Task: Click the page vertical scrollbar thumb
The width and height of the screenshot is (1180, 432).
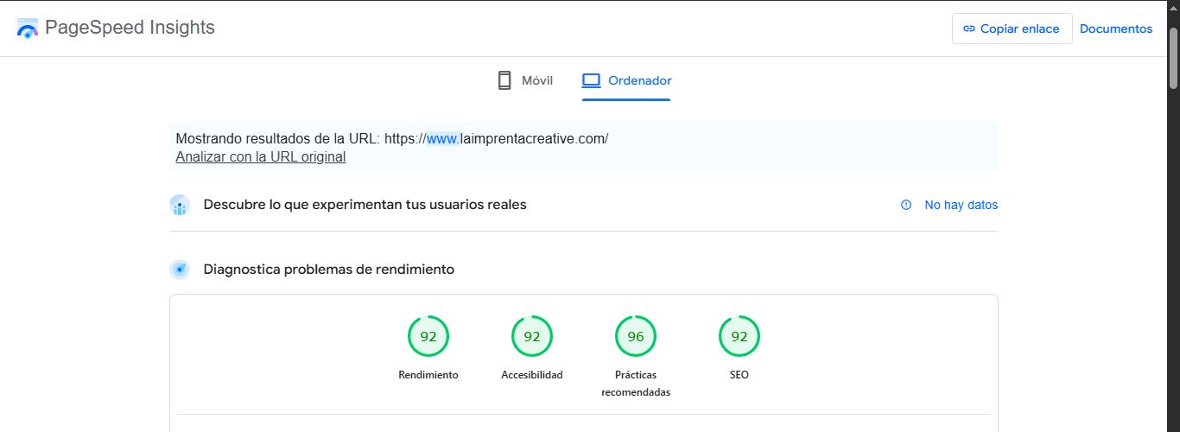Action: point(1173,57)
